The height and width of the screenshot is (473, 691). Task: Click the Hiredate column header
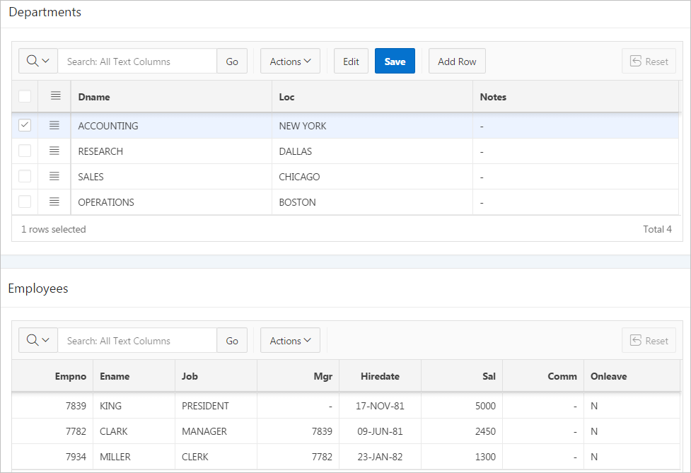(x=380, y=376)
